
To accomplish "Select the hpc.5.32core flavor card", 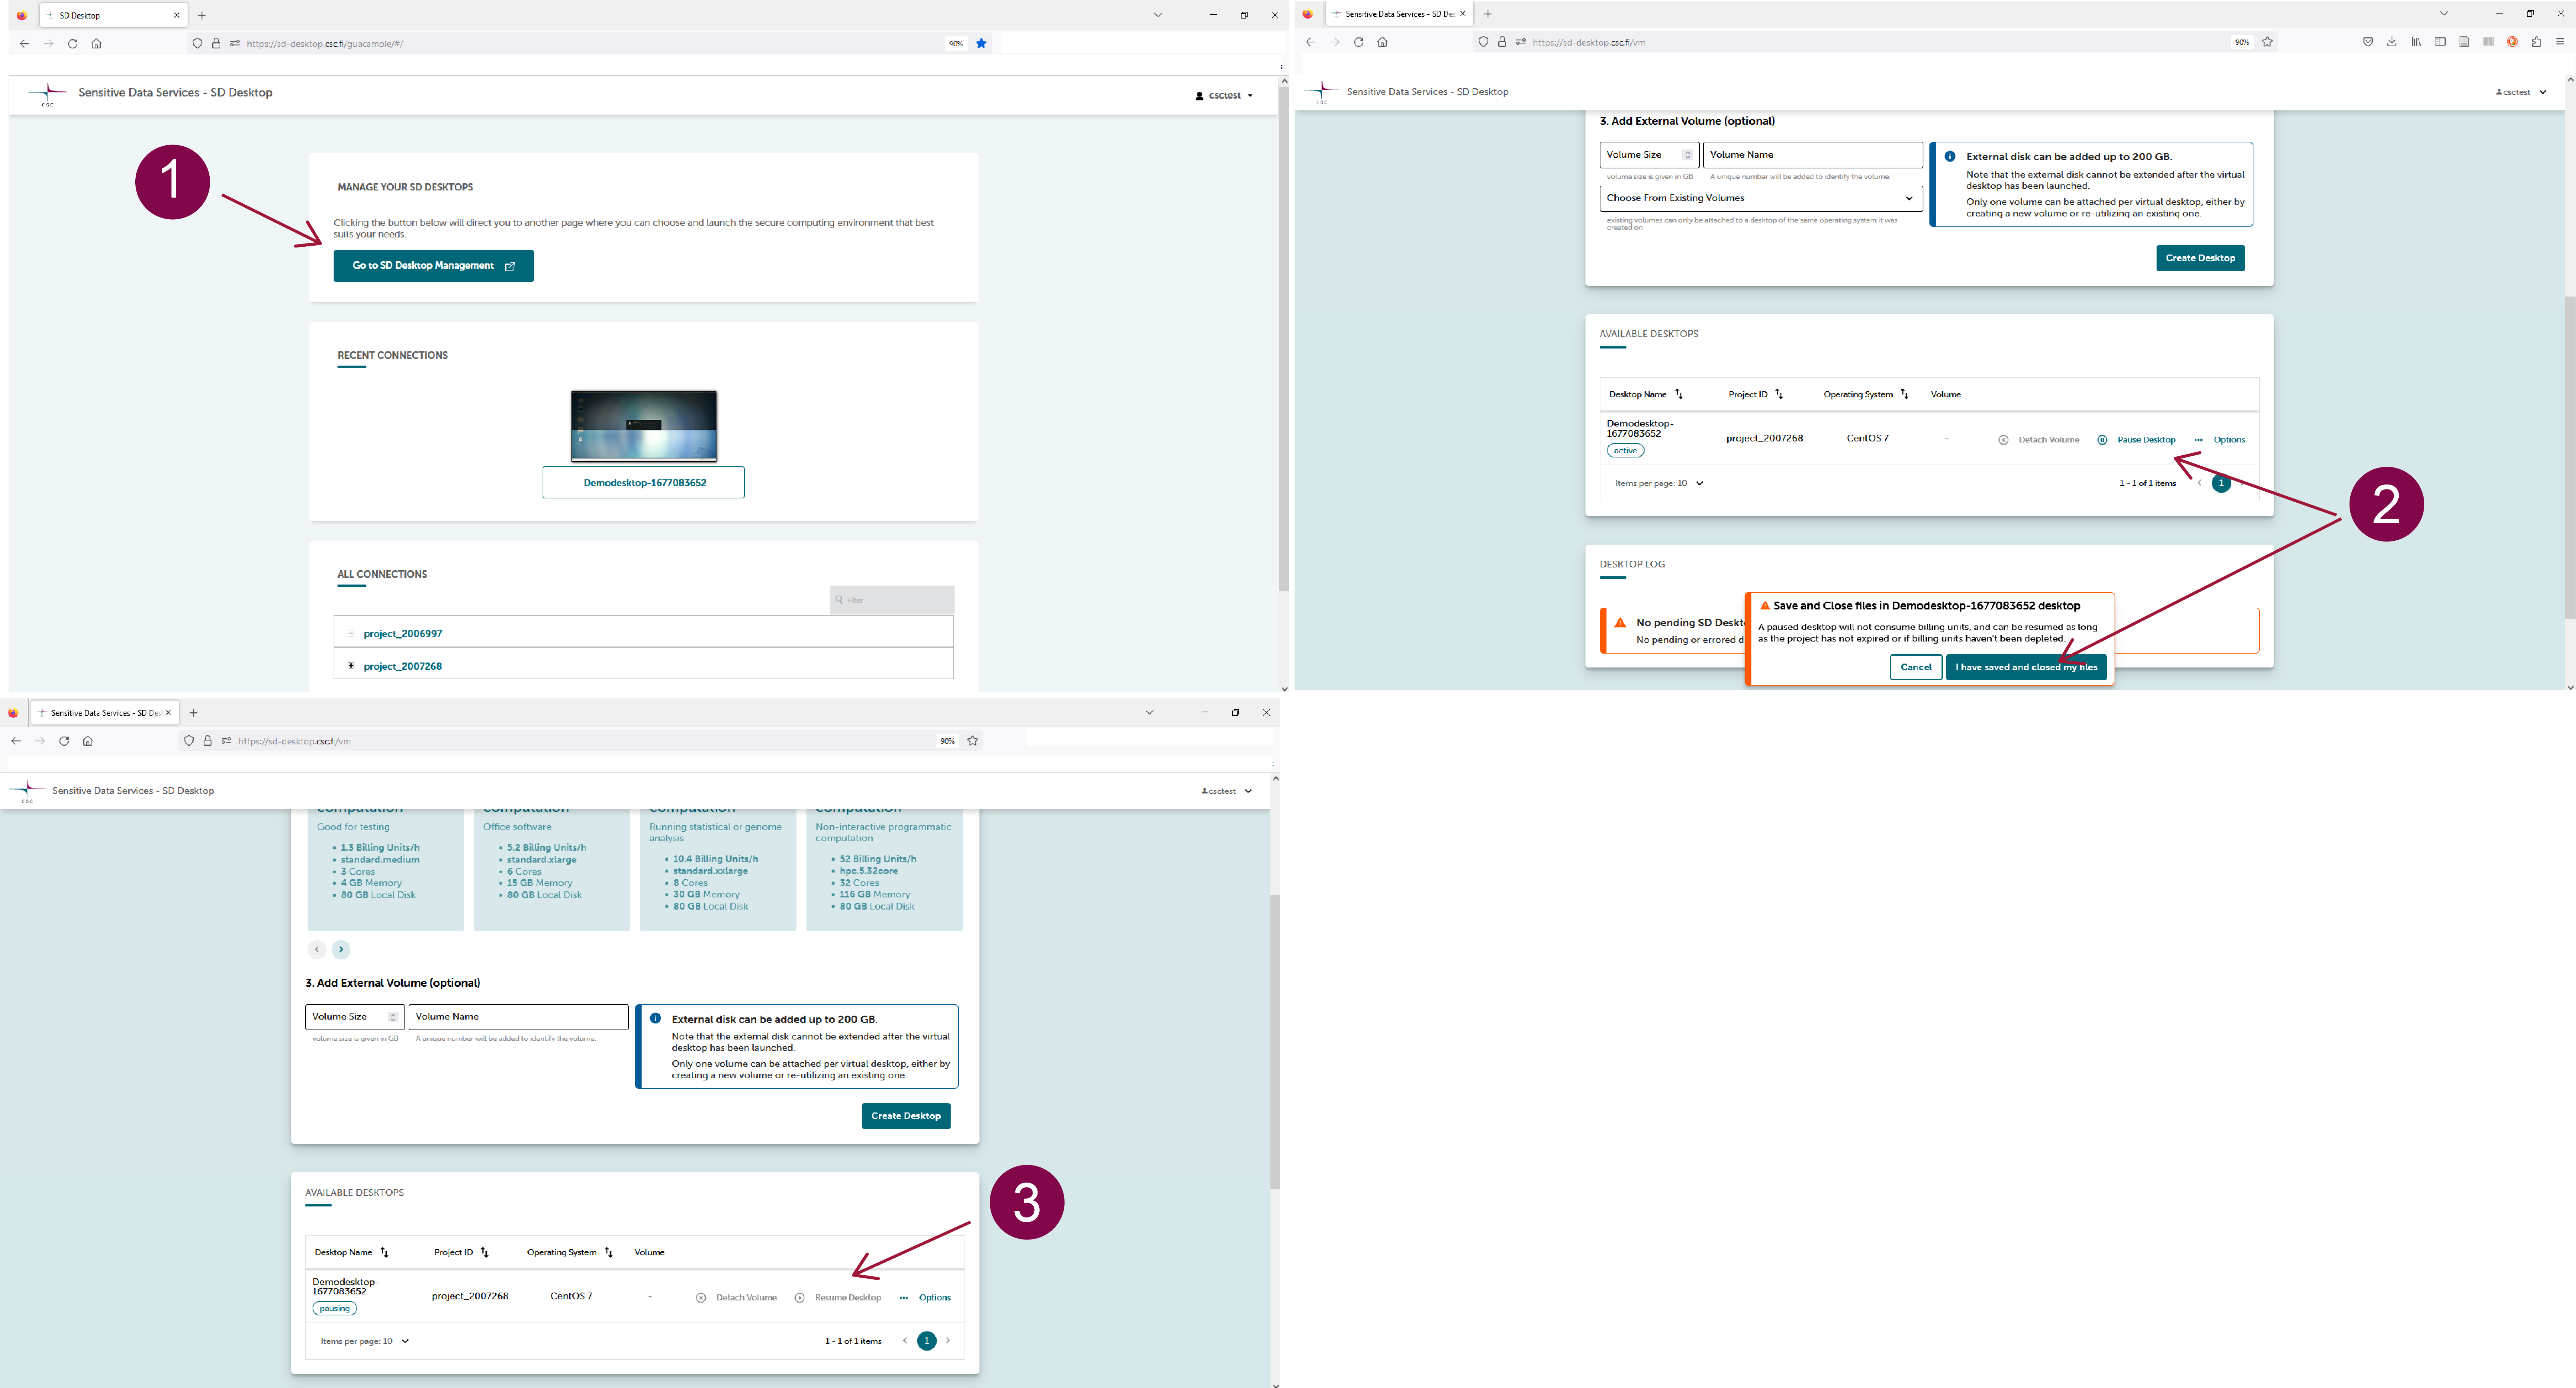I will tap(884, 870).
